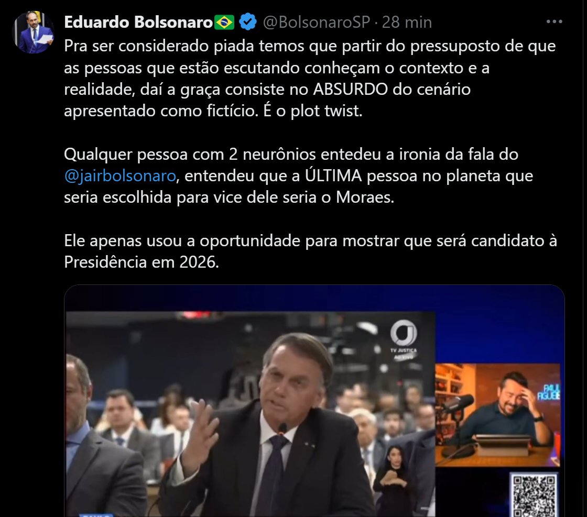Visit the @BolsonaroSP handle
This screenshot has height=517, width=587.
(317, 22)
